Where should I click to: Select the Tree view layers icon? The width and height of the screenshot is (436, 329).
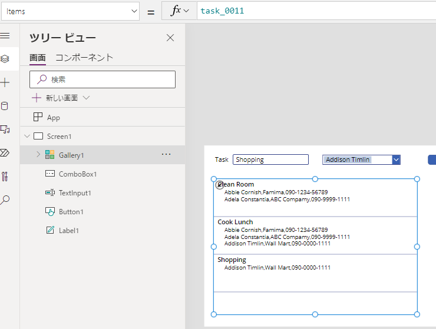tap(5, 58)
